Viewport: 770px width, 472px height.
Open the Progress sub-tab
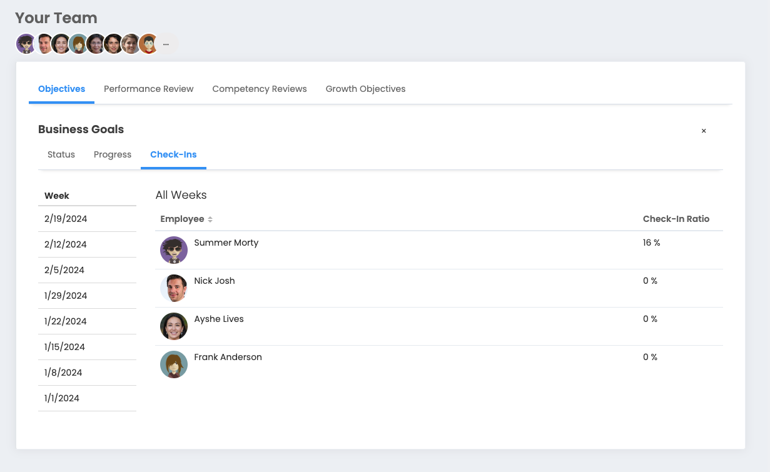[113, 154]
